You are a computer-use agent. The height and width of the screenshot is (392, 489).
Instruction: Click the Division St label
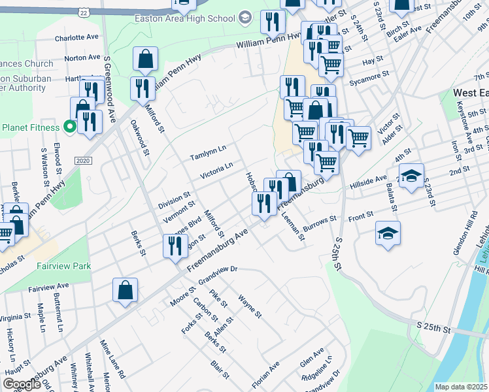(174, 201)
